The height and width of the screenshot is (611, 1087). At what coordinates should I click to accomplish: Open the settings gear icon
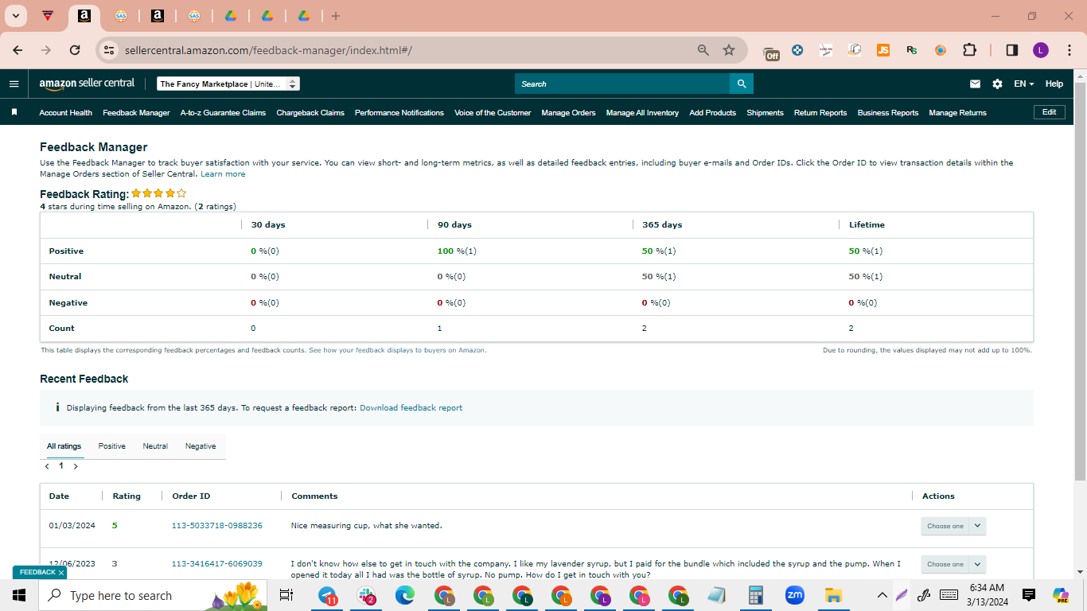coord(997,84)
